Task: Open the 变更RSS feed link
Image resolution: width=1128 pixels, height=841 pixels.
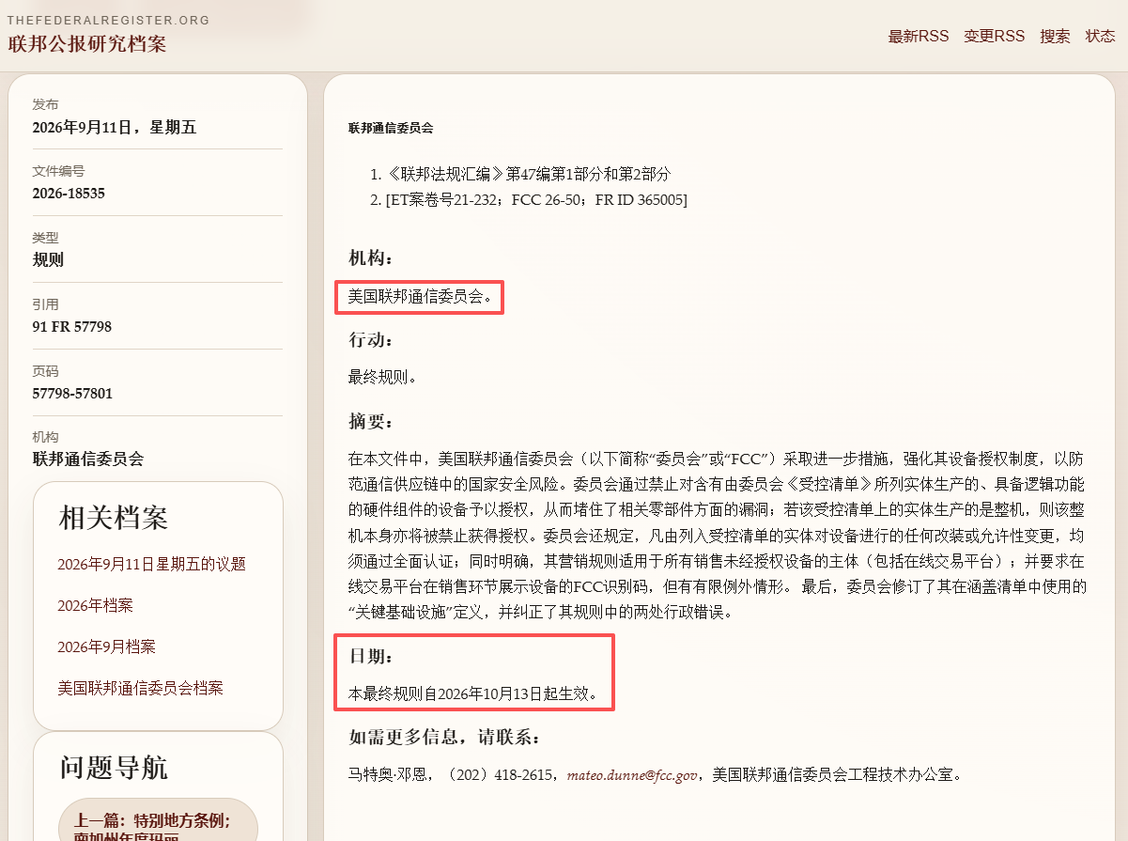Action: coord(994,37)
